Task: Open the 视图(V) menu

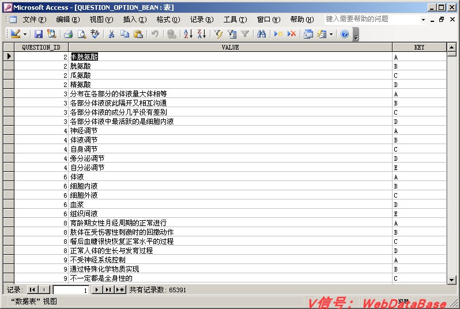Action: [101, 20]
